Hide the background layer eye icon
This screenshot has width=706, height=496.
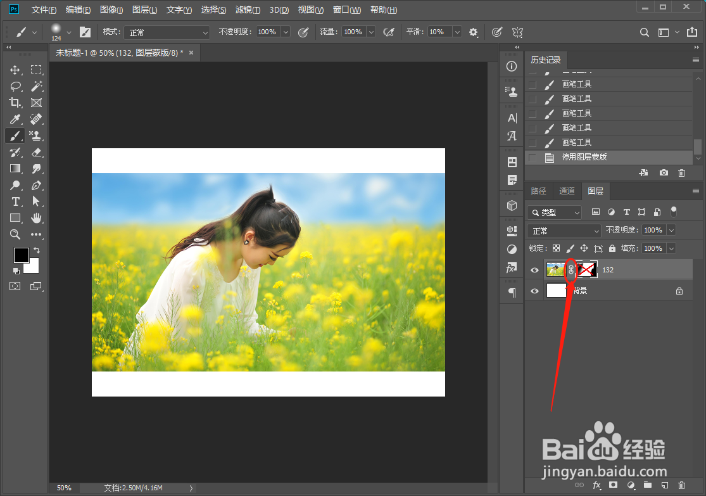click(x=534, y=291)
